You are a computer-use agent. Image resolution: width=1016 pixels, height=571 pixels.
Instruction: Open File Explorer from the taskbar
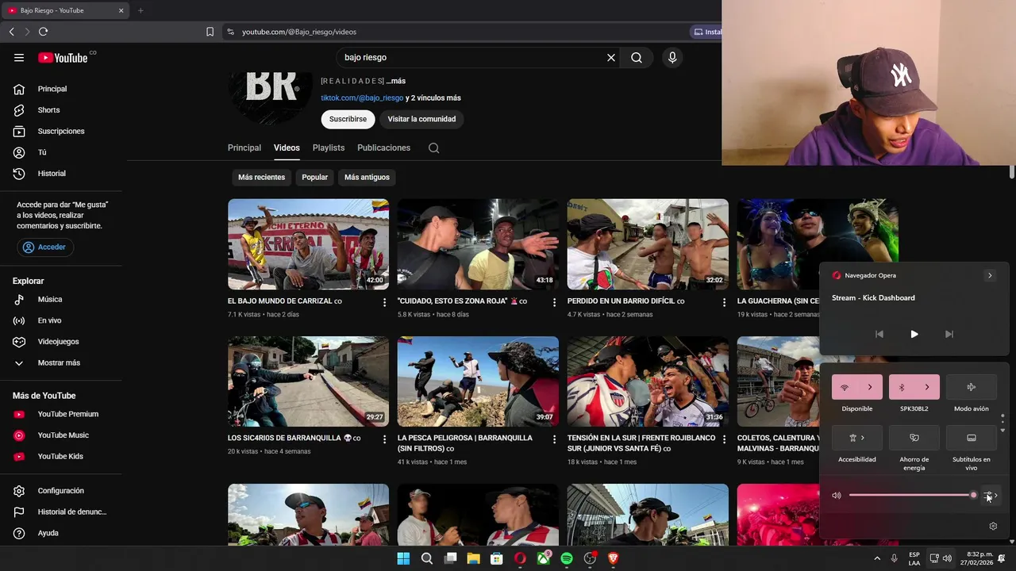(473, 558)
